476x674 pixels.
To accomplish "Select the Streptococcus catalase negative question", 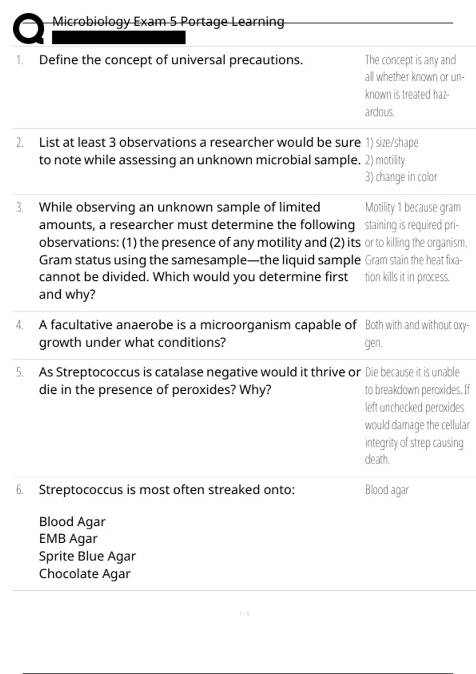I will (200, 381).
